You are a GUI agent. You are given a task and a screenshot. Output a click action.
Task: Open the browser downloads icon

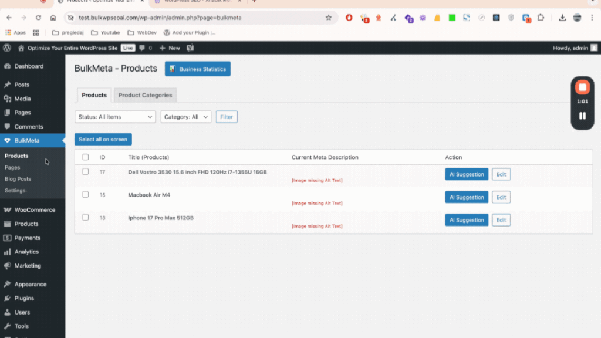click(562, 18)
